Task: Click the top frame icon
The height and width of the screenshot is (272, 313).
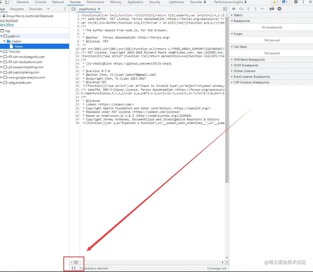Action: coord(2,31)
